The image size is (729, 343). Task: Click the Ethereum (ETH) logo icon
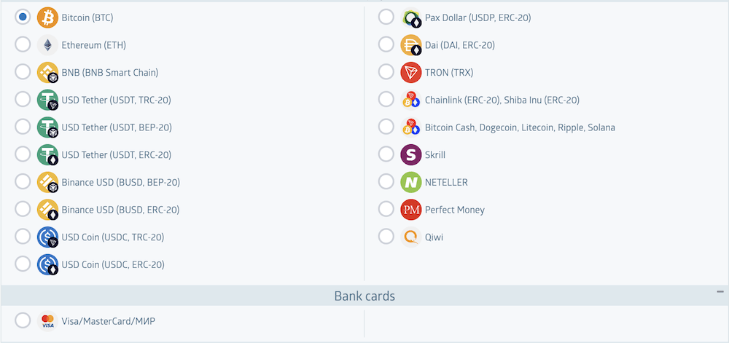point(47,45)
